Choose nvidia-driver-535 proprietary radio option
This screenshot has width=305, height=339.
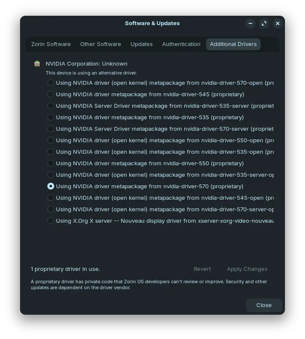(51, 117)
